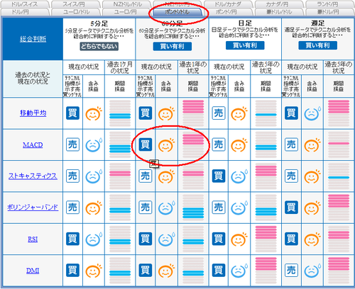
Task: Click the ストキャスティクス 60分足 sell signal icon
Action: pyautogui.click(x=146, y=176)
